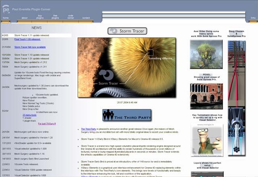This screenshot has height=177, width=258.
Task: Select Kay Tennemann Visual Selector caption
Action: pos(207,117)
